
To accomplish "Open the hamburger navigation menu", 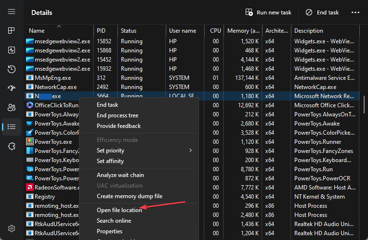I will tap(12, 12).
